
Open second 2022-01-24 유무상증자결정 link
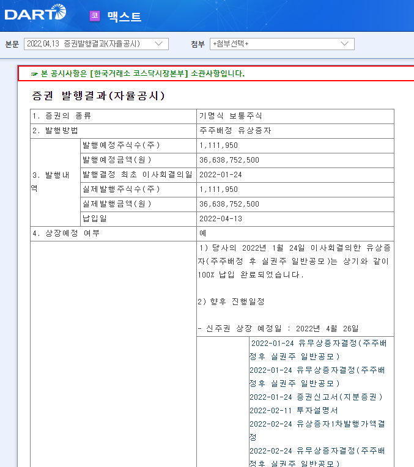pyautogui.click(x=317, y=377)
